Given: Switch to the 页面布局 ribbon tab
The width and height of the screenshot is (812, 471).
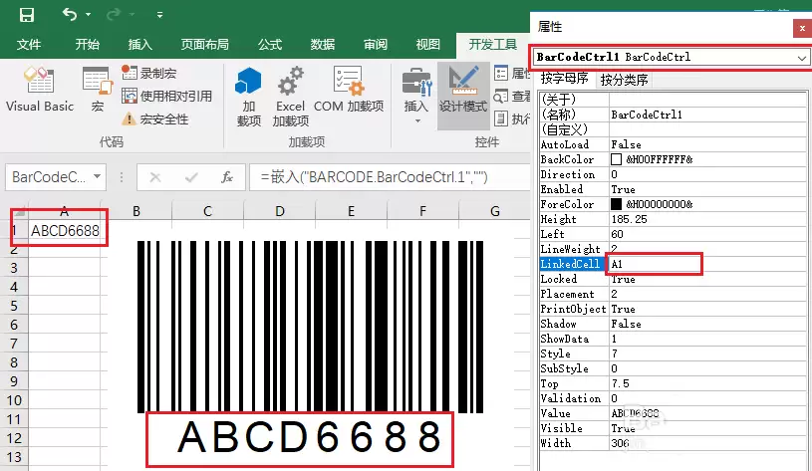Looking at the screenshot, I should point(204,45).
